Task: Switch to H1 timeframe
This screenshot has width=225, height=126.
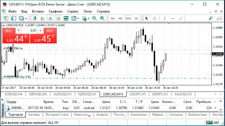Action: 136,19
